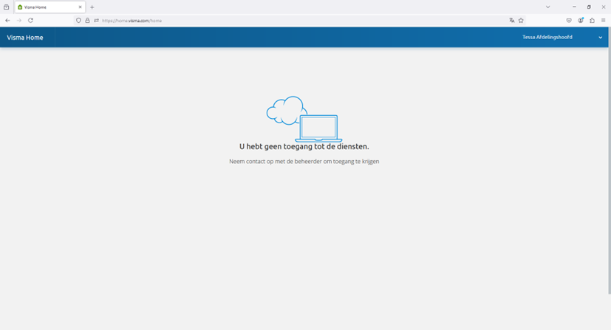This screenshot has height=330, width=611.
Task: Bookmark this page with the star icon
Action: click(x=521, y=21)
